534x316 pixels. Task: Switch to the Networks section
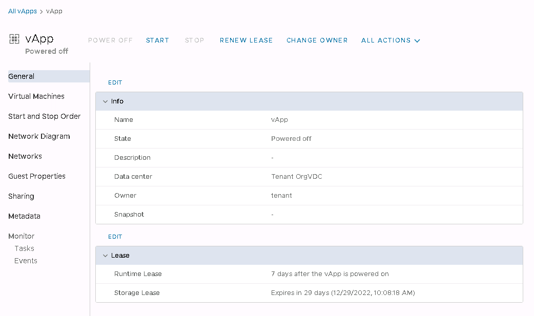[x=25, y=156]
